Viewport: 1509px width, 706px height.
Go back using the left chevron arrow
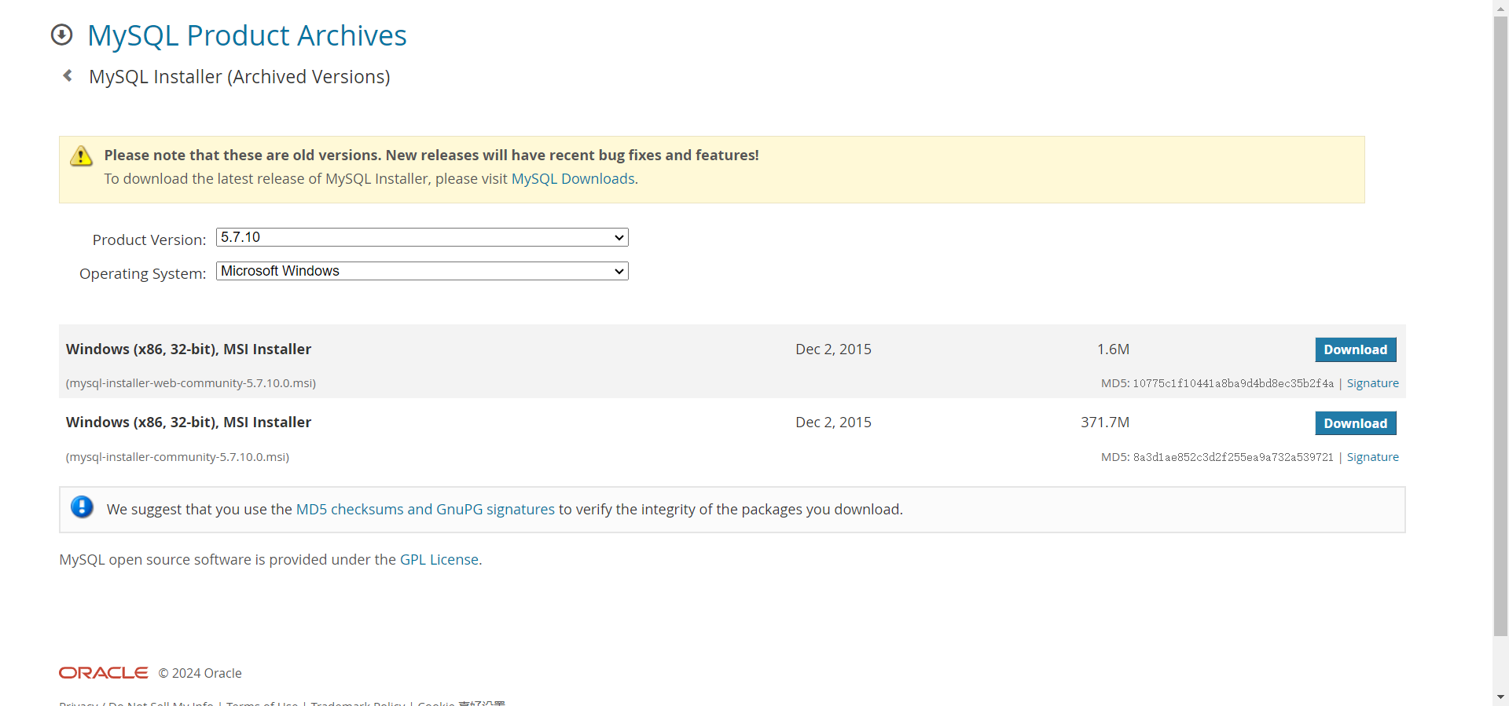tap(68, 76)
